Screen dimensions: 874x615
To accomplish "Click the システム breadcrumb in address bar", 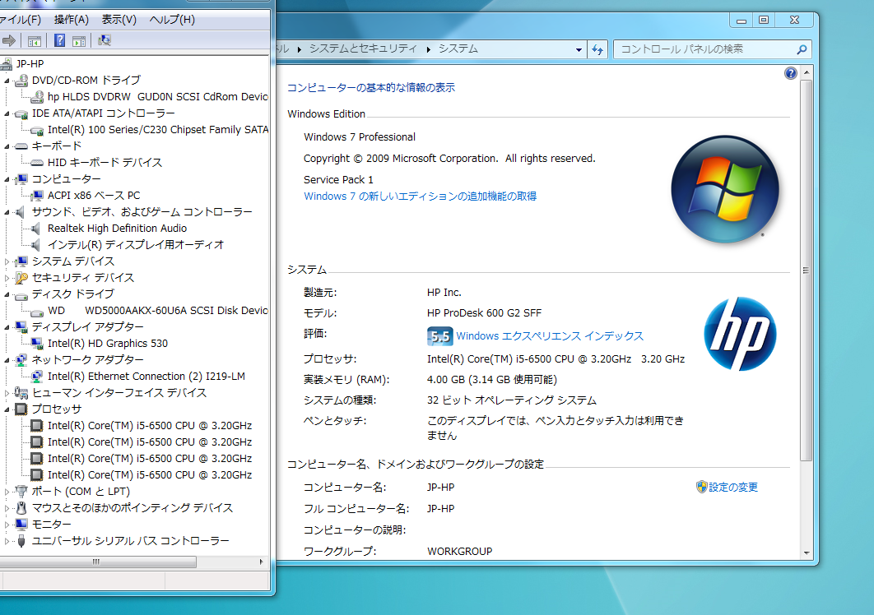I will (458, 49).
